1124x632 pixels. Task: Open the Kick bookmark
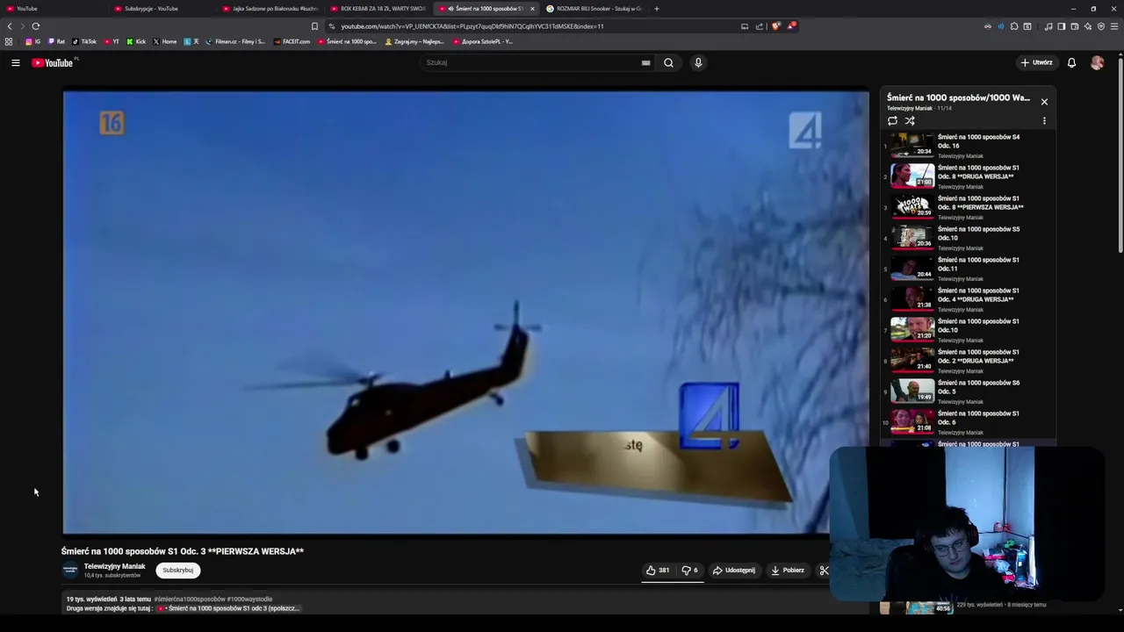click(x=136, y=41)
